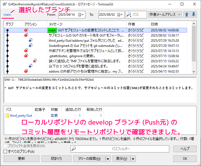Click the red delete icon on TMP commit
Screen dimensions: 201x166
pos(34,61)
